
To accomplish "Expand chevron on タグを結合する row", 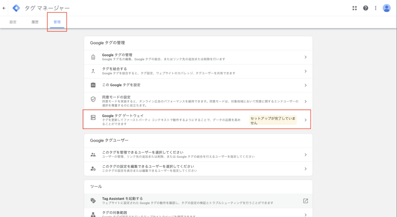I will (306, 71).
